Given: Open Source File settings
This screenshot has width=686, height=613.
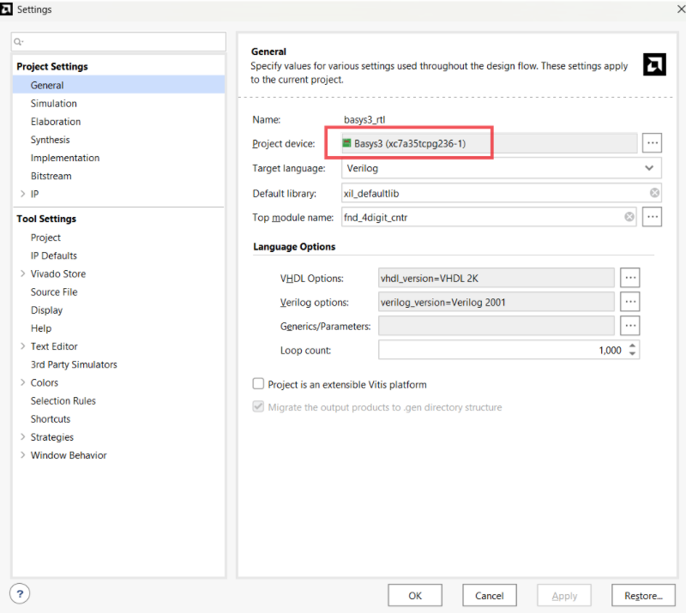Looking at the screenshot, I should (x=54, y=291).
